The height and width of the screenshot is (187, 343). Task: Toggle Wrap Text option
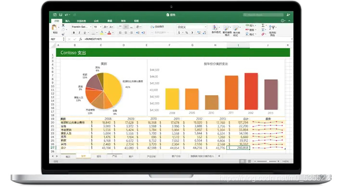(x=157, y=27)
